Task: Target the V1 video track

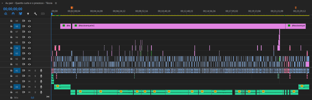Action: coord(17,64)
